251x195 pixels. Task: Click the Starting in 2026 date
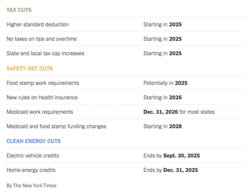(x=162, y=97)
